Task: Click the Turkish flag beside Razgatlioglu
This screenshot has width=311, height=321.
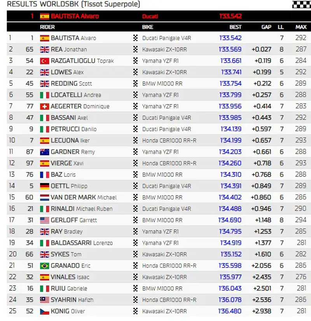Action: [x=44, y=61]
